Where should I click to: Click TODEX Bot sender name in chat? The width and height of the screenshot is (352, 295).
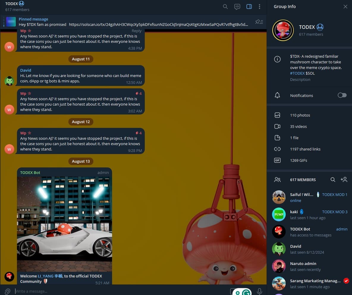pos(30,172)
